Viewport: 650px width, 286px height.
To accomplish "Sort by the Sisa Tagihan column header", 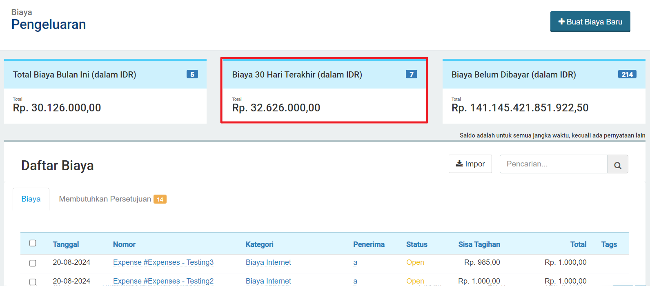I will click(479, 244).
